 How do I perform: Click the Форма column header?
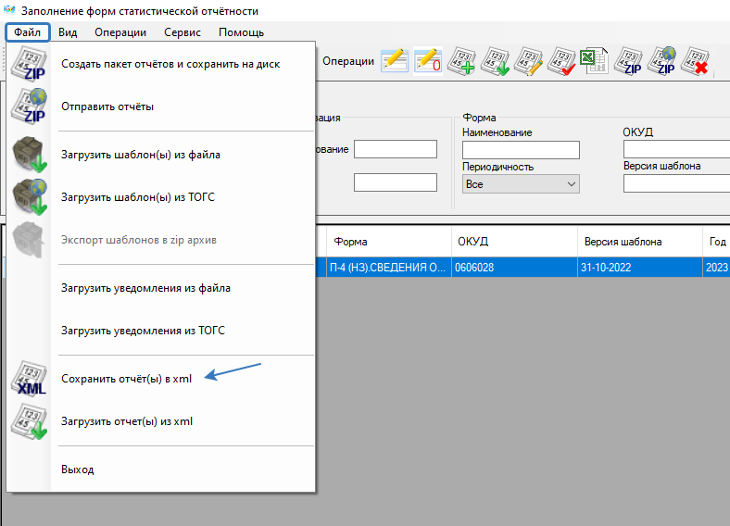pos(389,242)
